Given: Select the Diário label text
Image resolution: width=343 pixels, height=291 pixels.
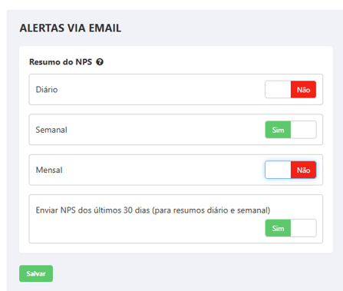Looking at the screenshot, I should point(47,90).
